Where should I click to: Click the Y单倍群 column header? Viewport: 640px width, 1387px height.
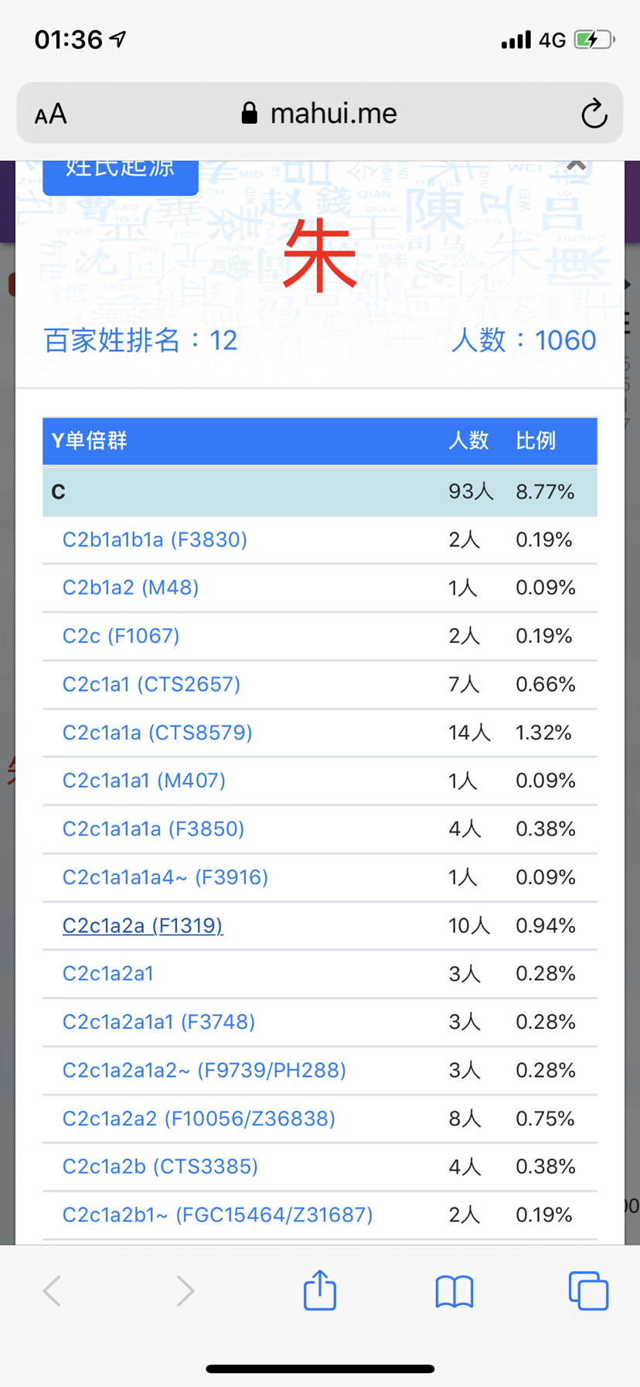(x=89, y=441)
